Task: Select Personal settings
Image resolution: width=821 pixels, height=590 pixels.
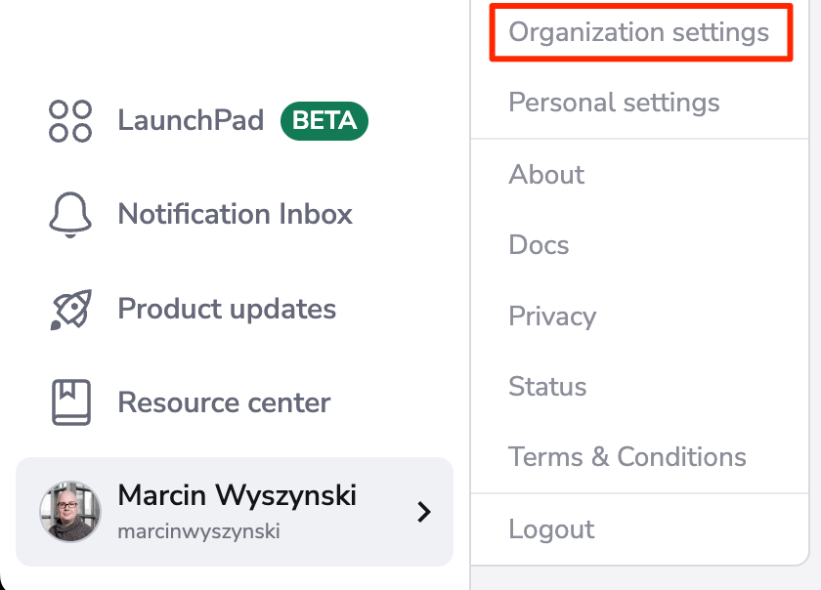Action: 614,102
